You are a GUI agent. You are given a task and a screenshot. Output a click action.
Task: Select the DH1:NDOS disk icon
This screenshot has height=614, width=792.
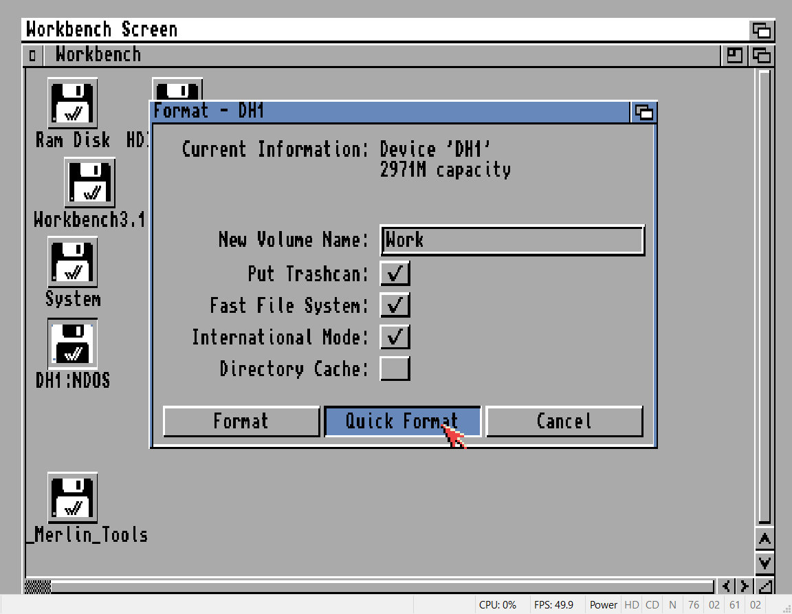72,344
